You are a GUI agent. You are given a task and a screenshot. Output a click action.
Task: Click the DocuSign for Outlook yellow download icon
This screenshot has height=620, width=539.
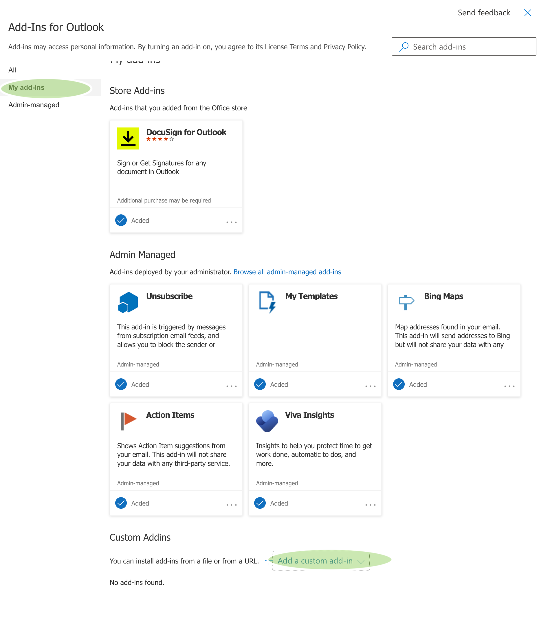point(128,138)
